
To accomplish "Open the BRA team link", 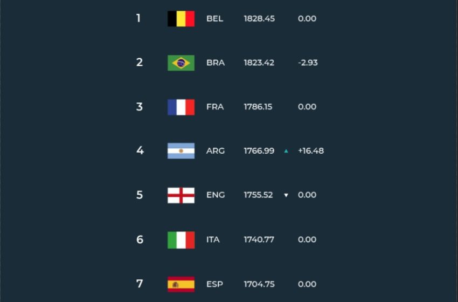I will coord(216,63).
